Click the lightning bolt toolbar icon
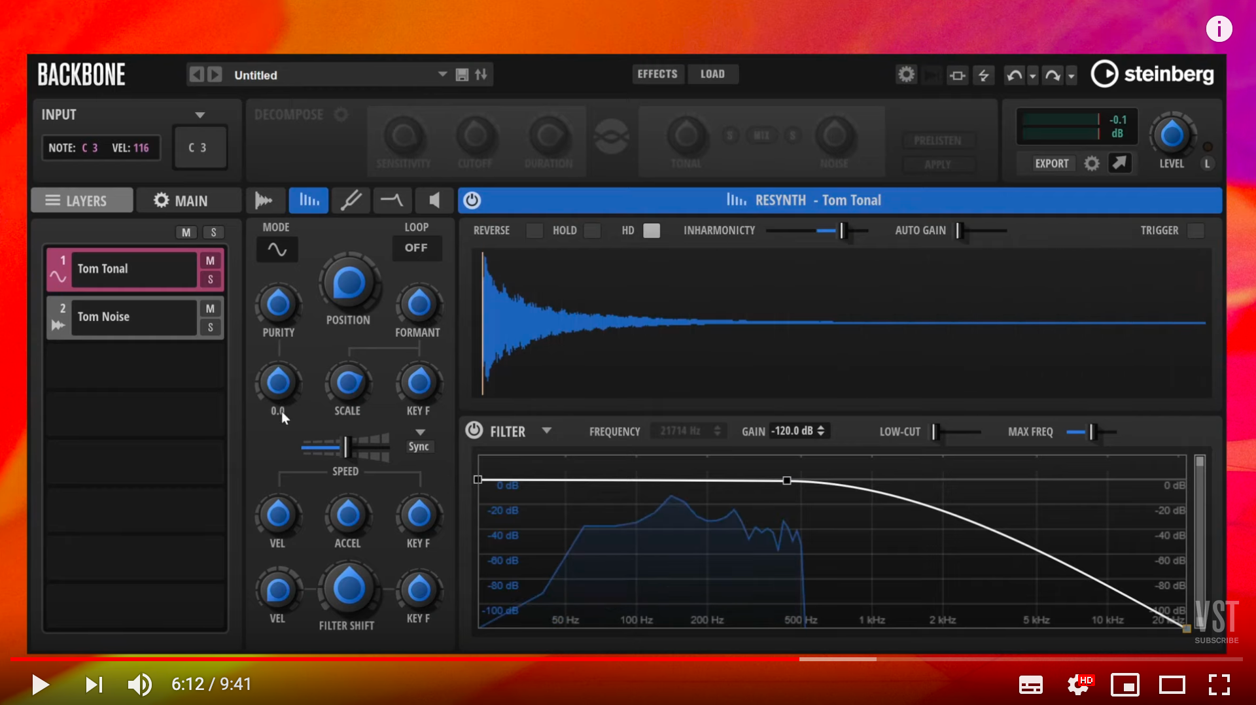Viewport: 1256px width, 705px height. pyautogui.click(x=983, y=75)
